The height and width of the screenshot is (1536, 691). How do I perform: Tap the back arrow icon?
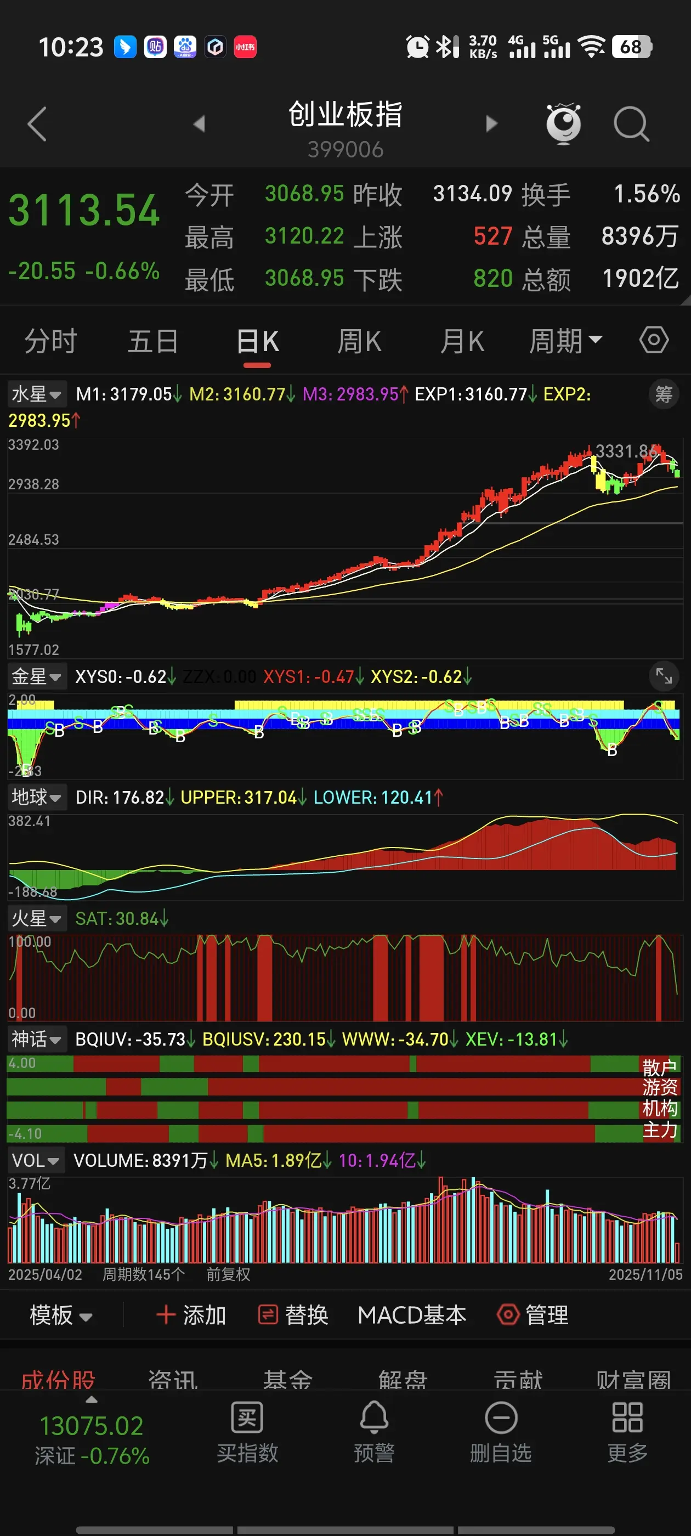point(37,124)
